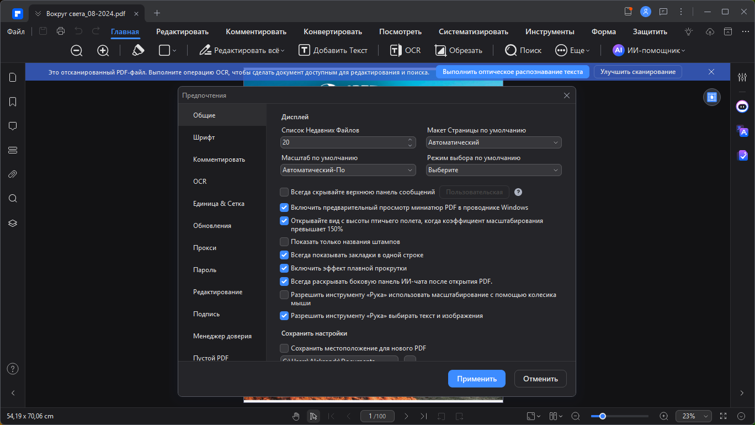Click the cloud upload icon in top bar
This screenshot has width=755, height=425.
coord(710,31)
